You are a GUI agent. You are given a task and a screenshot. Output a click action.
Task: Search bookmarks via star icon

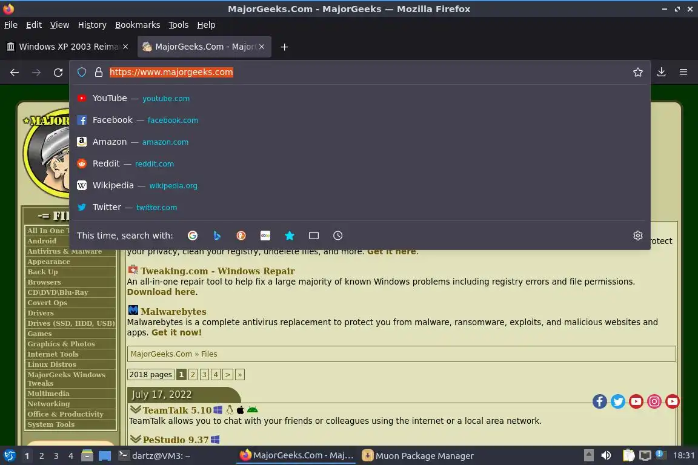pos(290,236)
